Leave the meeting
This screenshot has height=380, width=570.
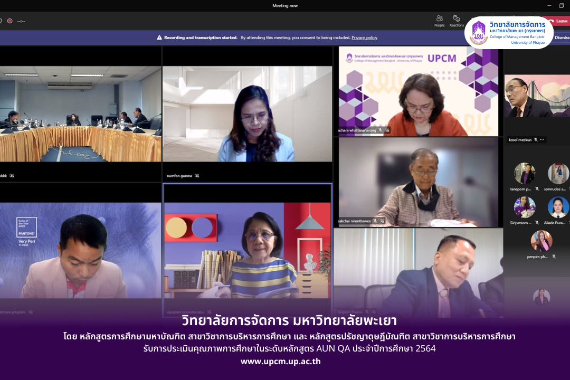pos(558,21)
